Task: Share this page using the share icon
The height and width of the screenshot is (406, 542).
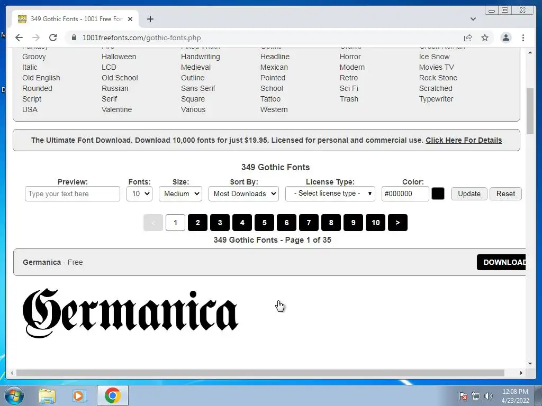Action: (468, 38)
